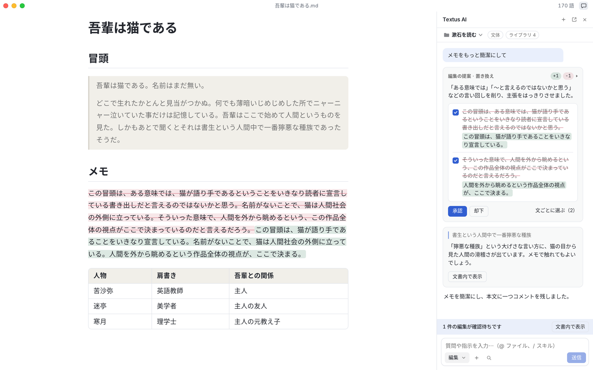Toggle the comments panel icon at top right
The width and height of the screenshot is (593, 370).
tap(584, 6)
